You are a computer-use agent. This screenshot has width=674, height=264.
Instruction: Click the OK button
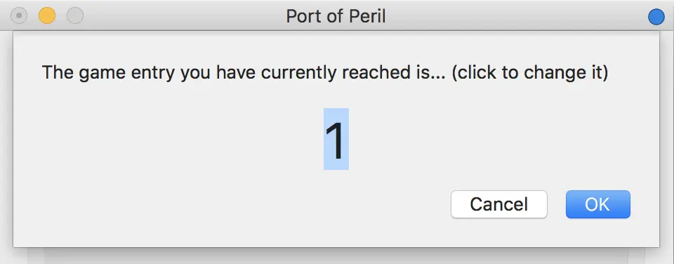click(x=597, y=204)
